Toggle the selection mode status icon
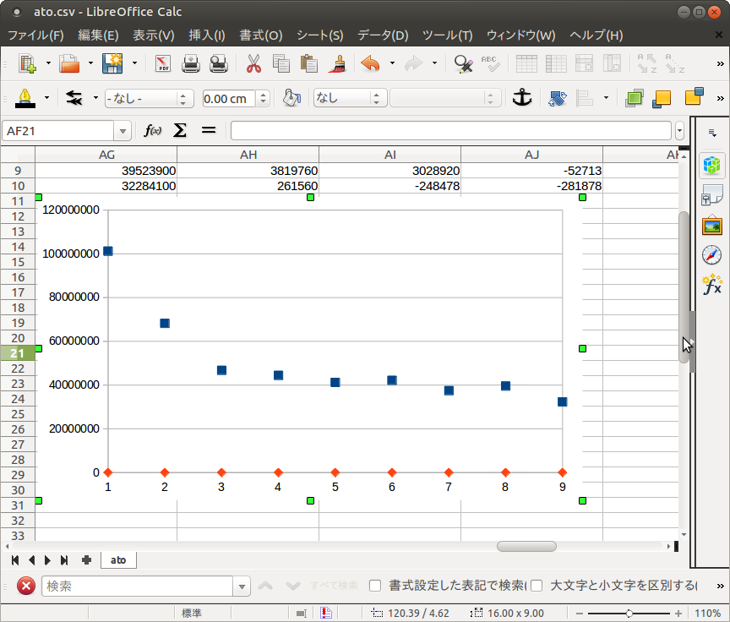Image resolution: width=730 pixels, height=622 pixels. [302, 614]
